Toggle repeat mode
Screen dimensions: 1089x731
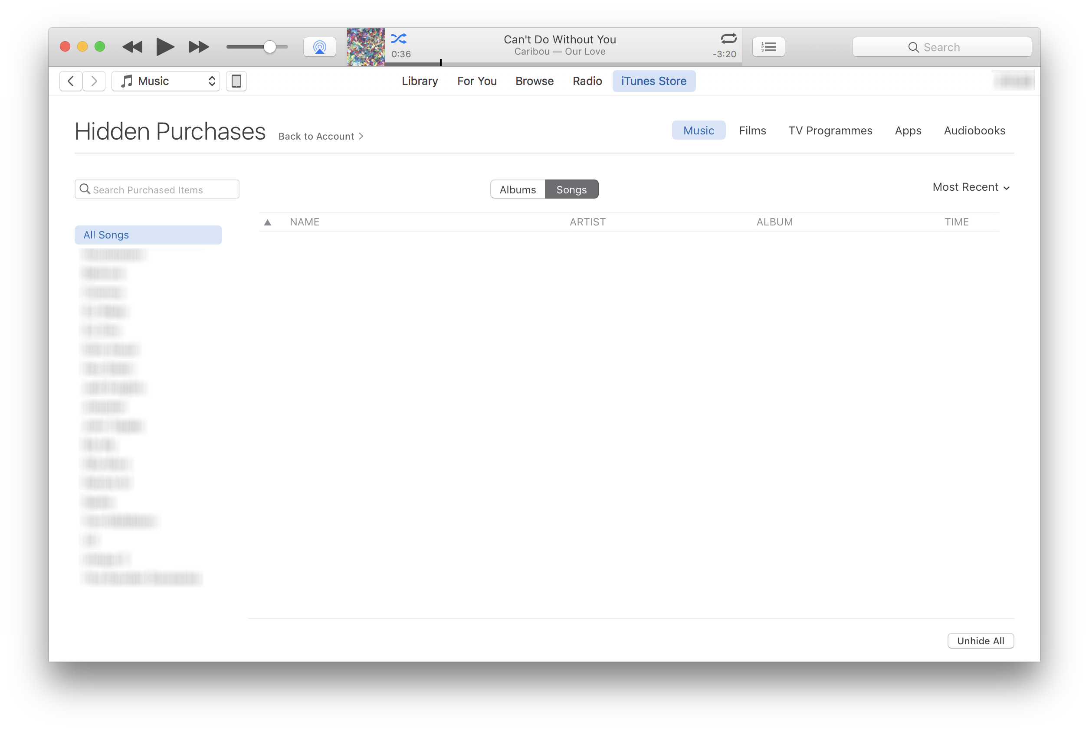pos(728,38)
